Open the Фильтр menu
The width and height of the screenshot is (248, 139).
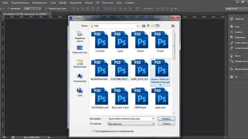coord(89,3)
